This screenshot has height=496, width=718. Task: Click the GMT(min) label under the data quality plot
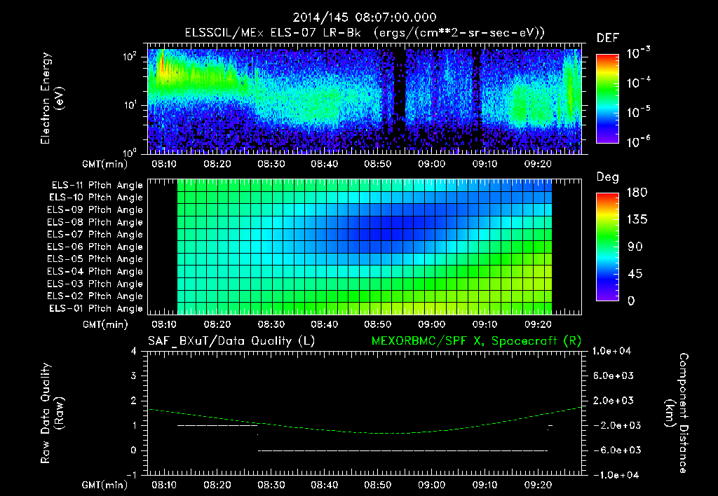pyautogui.click(x=105, y=485)
